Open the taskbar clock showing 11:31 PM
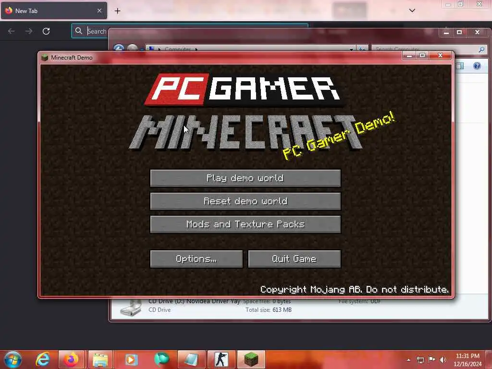 pyautogui.click(x=467, y=360)
